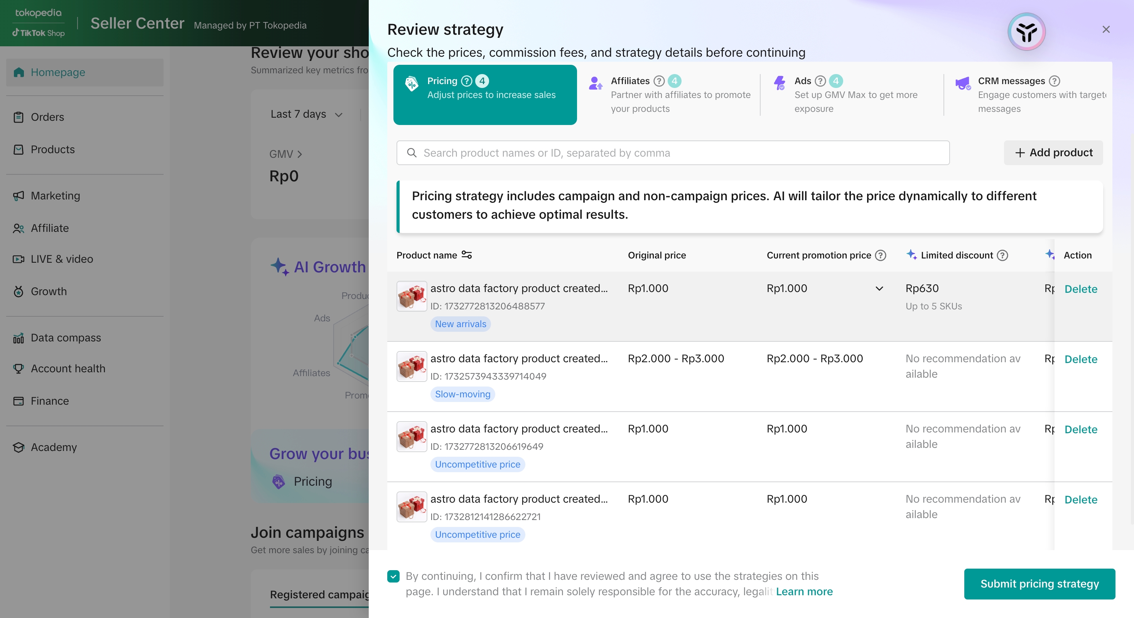The image size is (1134, 618).
Task: Click the Add product button
Action: point(1053,153)
